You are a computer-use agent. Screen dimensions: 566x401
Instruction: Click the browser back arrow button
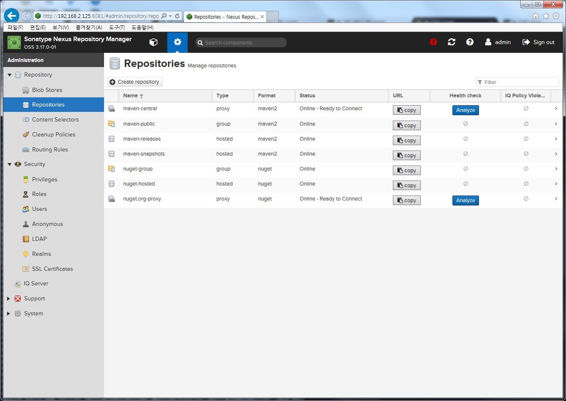[12, 15]
